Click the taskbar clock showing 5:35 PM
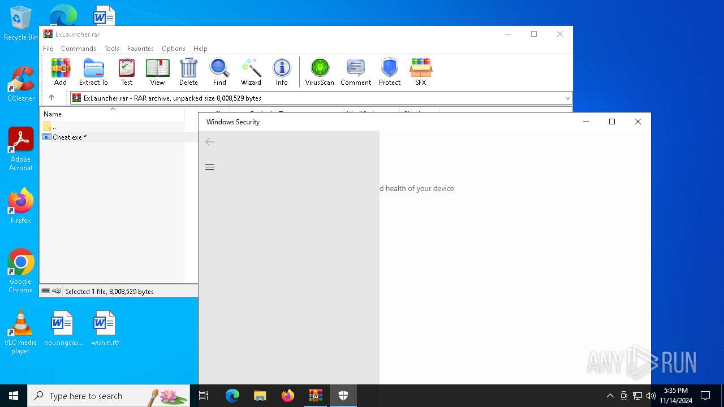The width and height of the screenshot is (724, 407). tap(676, 396)
